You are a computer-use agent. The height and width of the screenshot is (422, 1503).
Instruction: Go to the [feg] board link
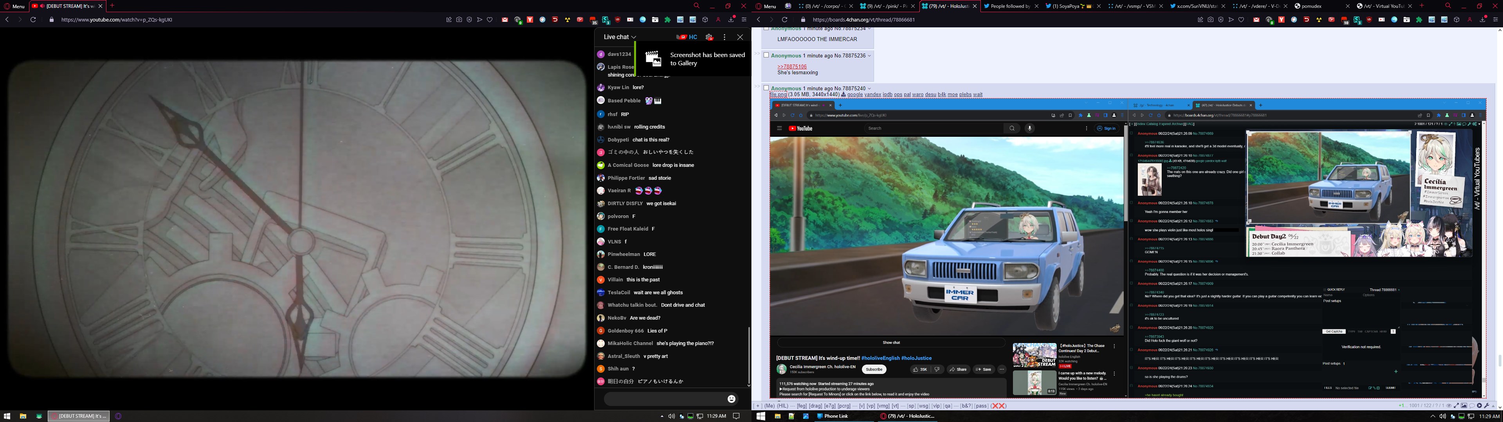[802, 406]
